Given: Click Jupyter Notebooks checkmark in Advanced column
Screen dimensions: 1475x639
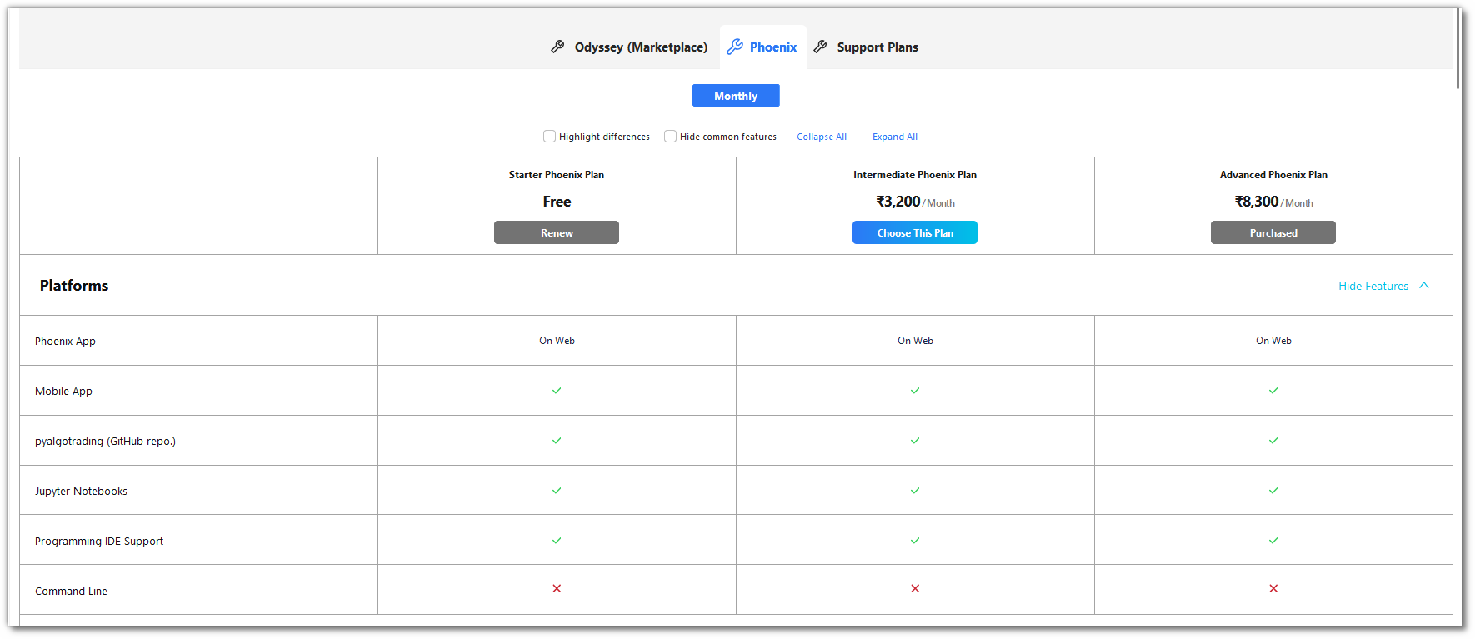Looking at the screenshot, I should point(1273,490).
